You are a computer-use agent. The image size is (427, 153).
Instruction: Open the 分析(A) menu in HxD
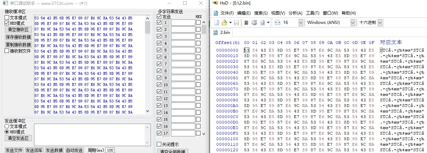coord(295,13)
